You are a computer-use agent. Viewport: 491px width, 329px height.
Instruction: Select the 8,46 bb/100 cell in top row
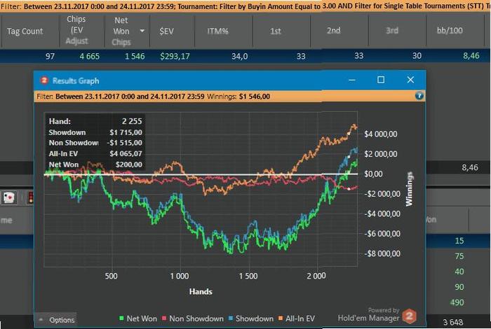click(471, 55)
